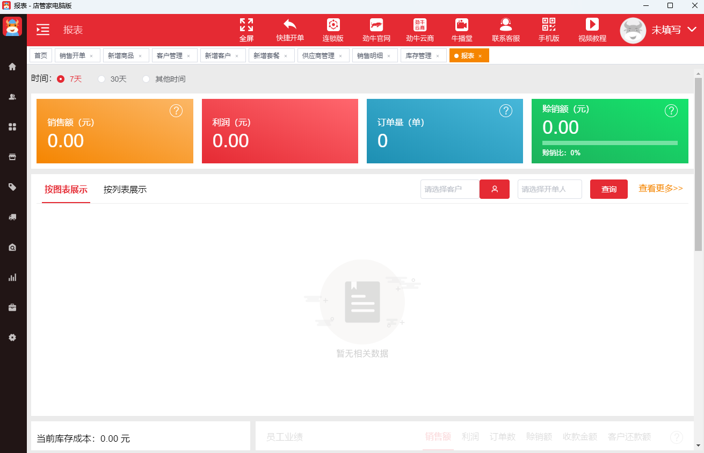Open the 连锁版 chain edition icon
The height and width of the screenshot is (453, 704).
click(333, 25)
